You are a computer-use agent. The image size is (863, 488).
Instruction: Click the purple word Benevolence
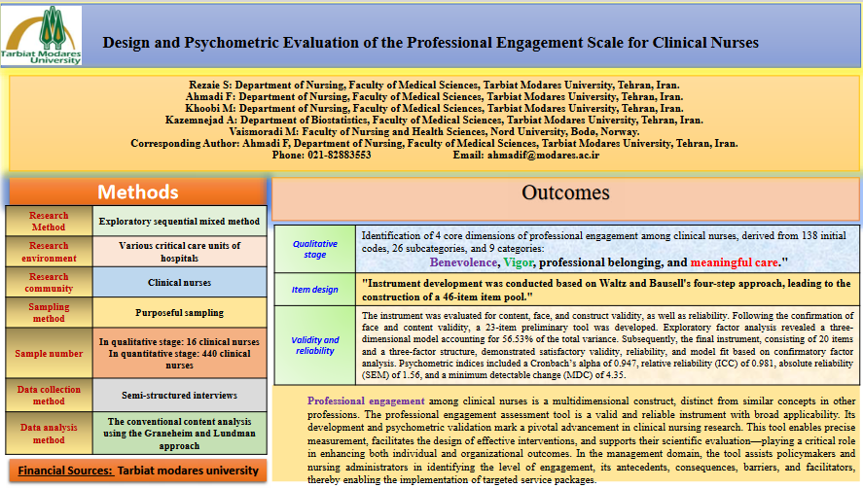463,262
